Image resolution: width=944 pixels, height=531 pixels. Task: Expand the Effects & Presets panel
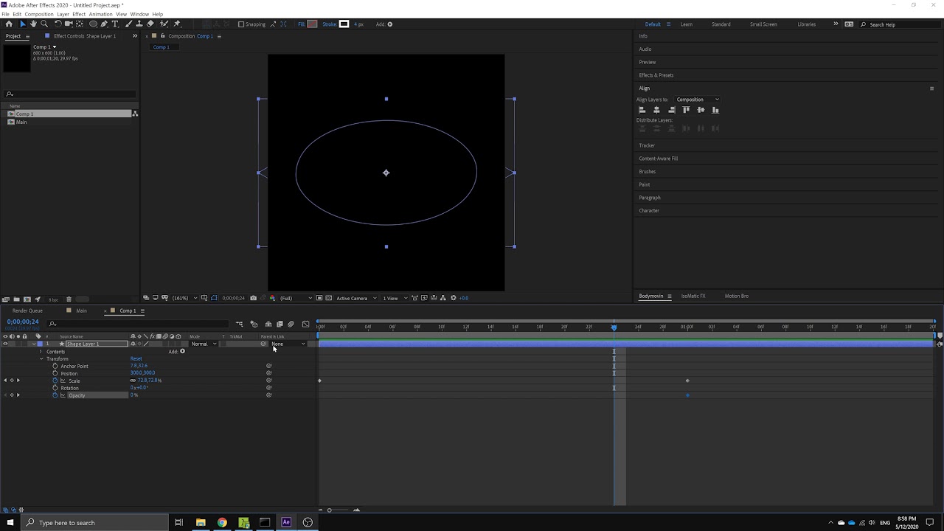click(x=656, y=75)
